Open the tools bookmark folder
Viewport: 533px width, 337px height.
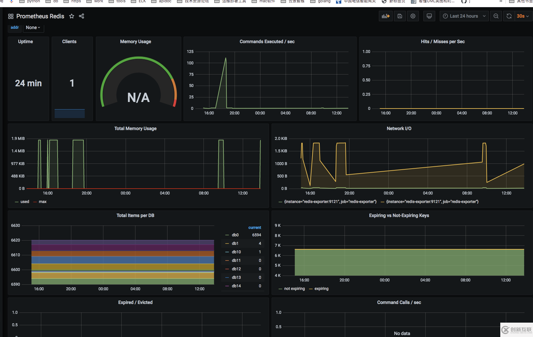117,1
